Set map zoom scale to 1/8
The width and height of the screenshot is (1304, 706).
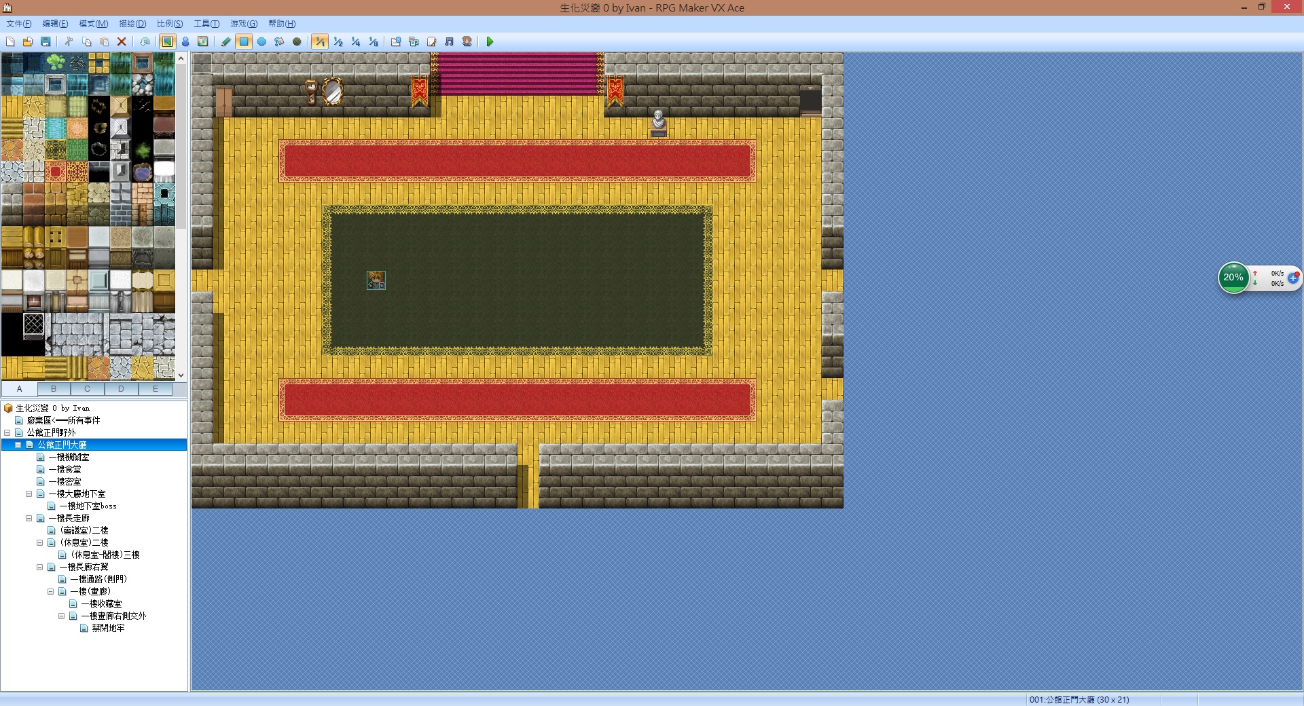pyautogui.click(x=373, y=41)
